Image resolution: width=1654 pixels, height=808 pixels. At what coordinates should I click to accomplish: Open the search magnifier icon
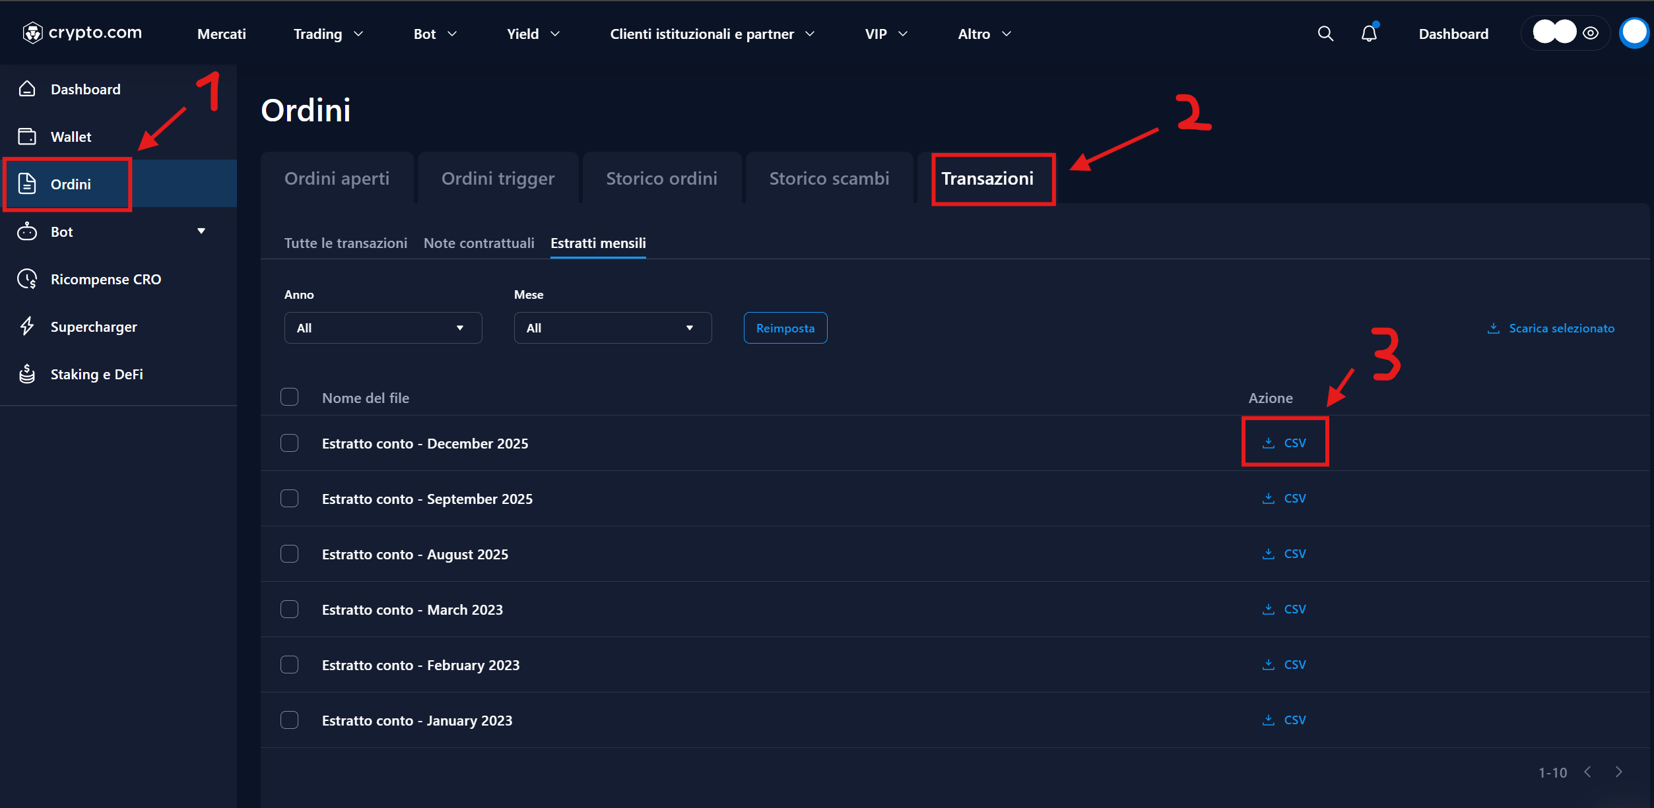(1325, 34)
